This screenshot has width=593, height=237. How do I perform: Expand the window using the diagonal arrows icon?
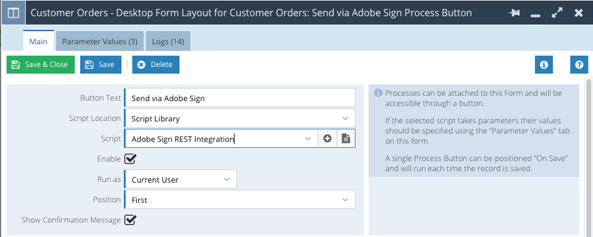557,13
